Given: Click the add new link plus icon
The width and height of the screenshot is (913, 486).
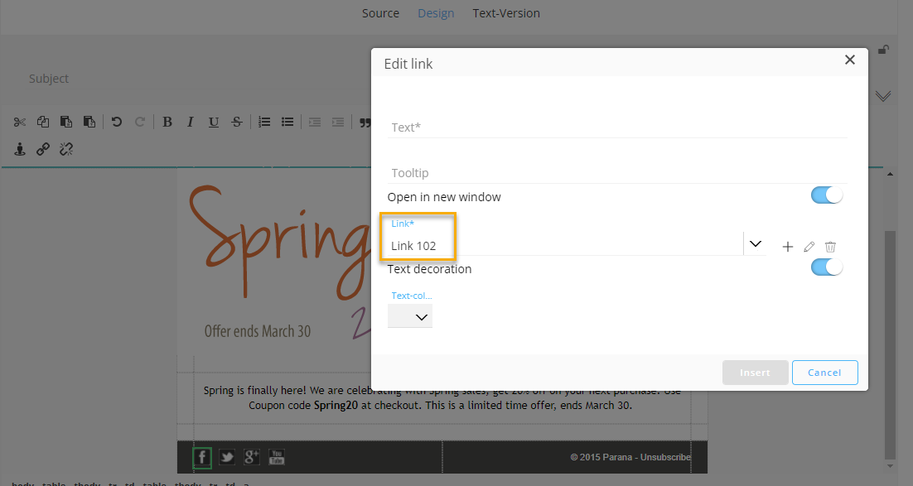Looking at the screenshot, I should (787, 247).
